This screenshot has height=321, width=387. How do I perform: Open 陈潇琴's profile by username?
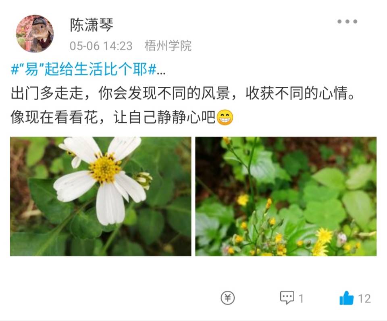tap(92, 25)
